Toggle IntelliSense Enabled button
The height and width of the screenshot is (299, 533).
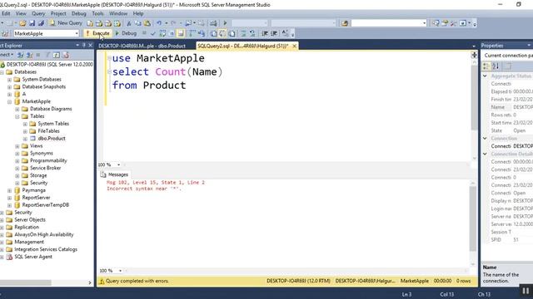tap(181, 33)
